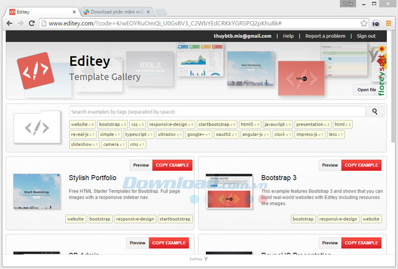Filter by the presentation tag
The width and height of the screenshot is (398, 269).
click(x=313, y=124)
